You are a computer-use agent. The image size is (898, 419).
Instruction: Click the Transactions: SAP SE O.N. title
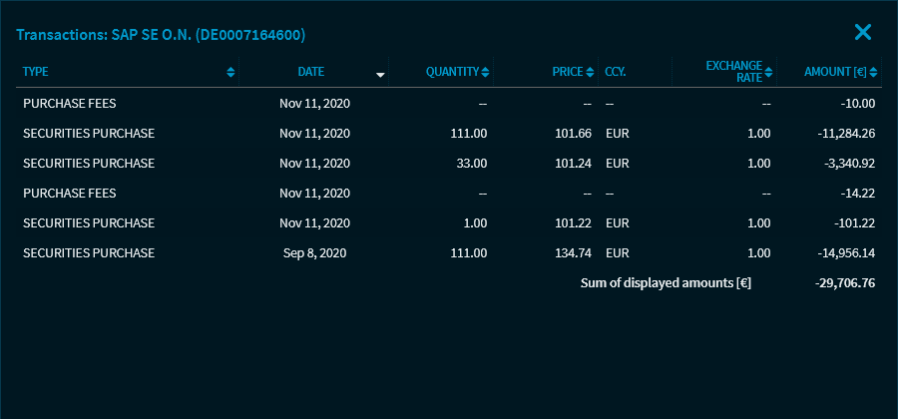point(161,35)
